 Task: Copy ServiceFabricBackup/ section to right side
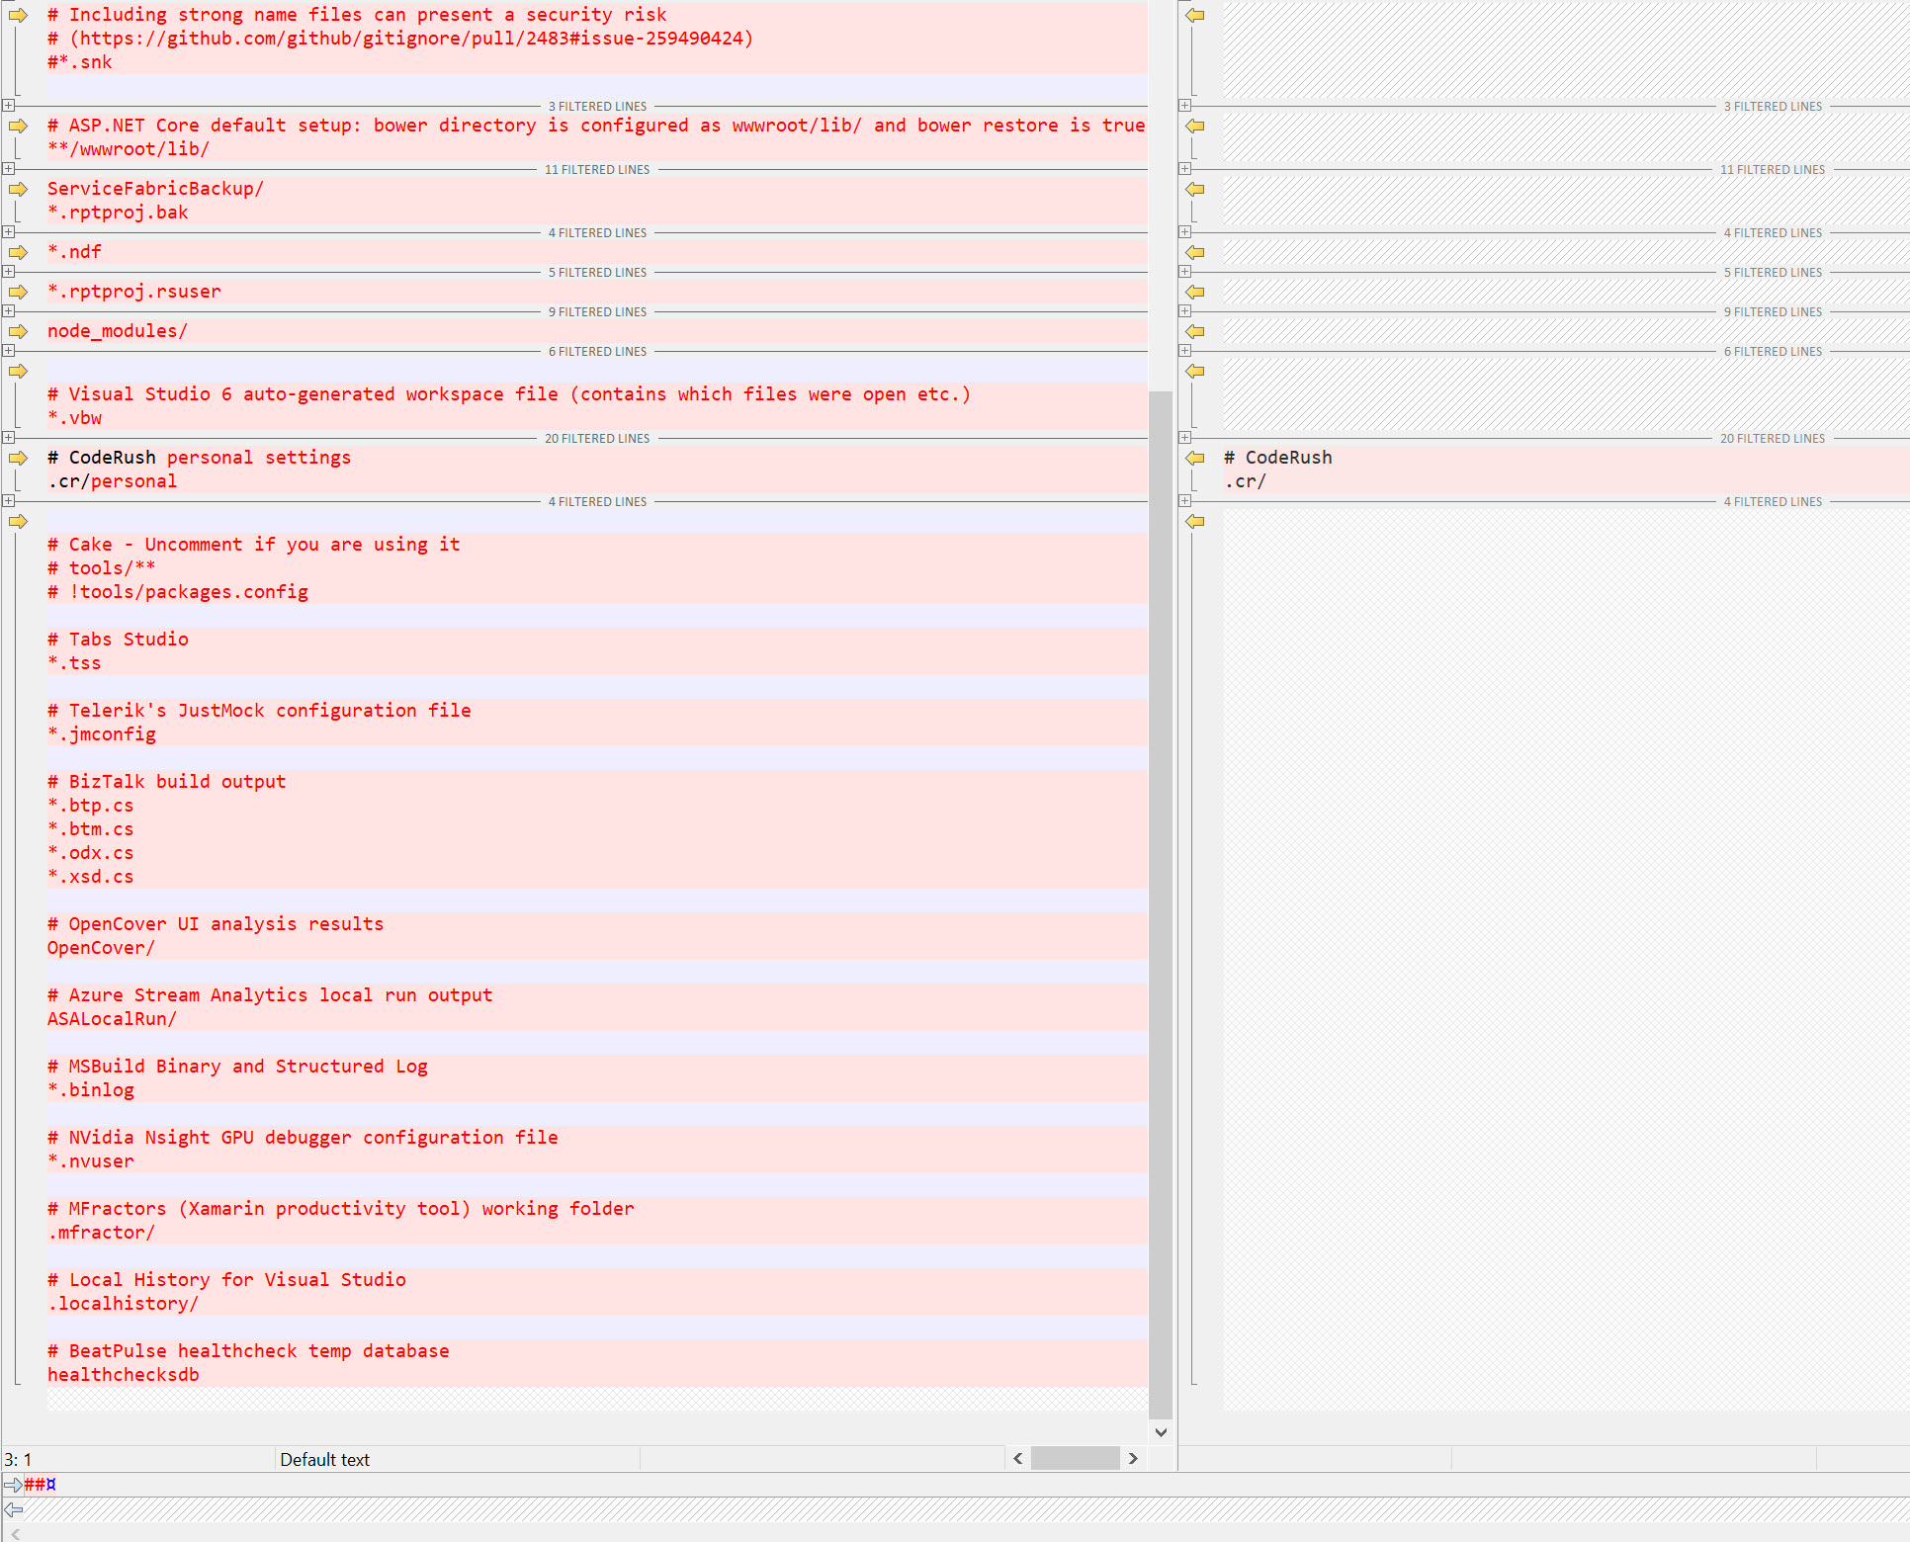point(18,189)
